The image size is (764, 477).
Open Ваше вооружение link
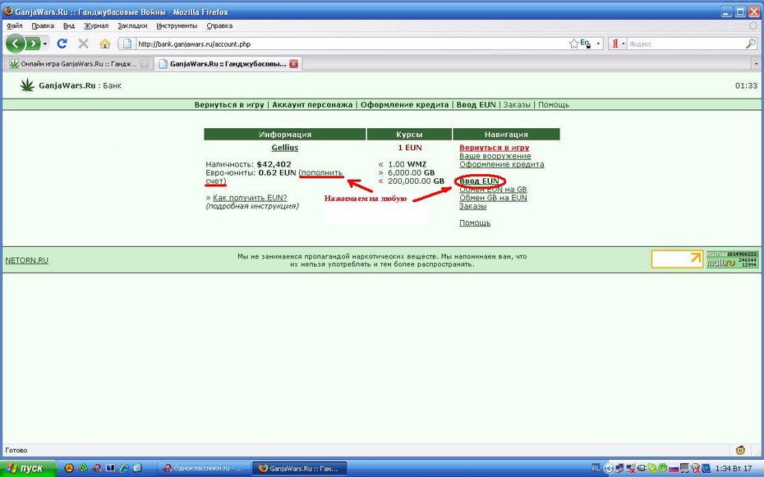tap(495, 156)
